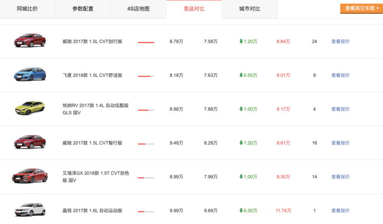Click 查看报价 for 飞度 row

[x=341, y=75]
